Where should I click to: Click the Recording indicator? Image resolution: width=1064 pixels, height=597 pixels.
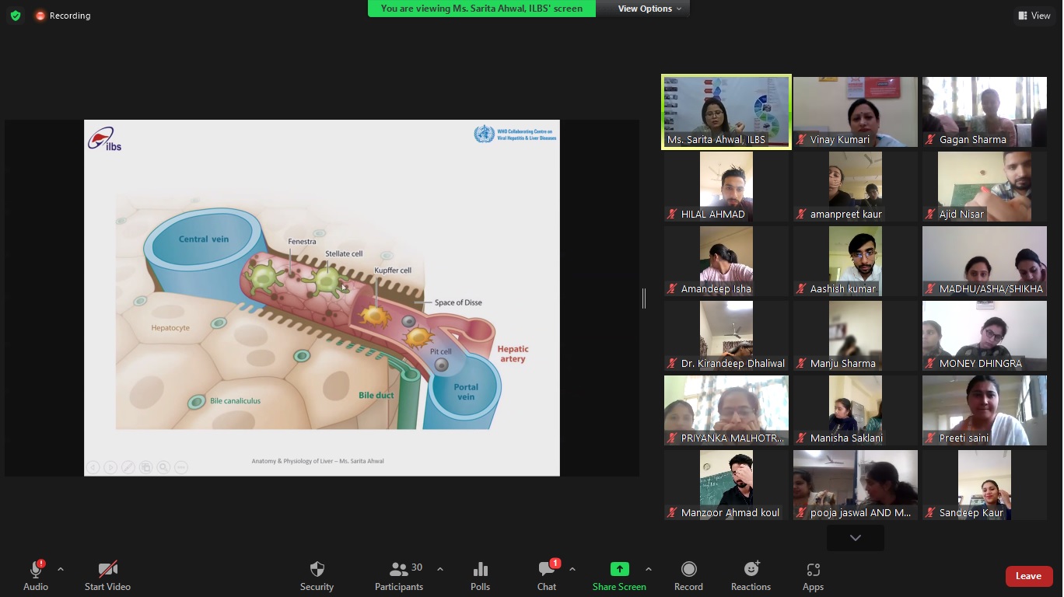click(62, 16)
